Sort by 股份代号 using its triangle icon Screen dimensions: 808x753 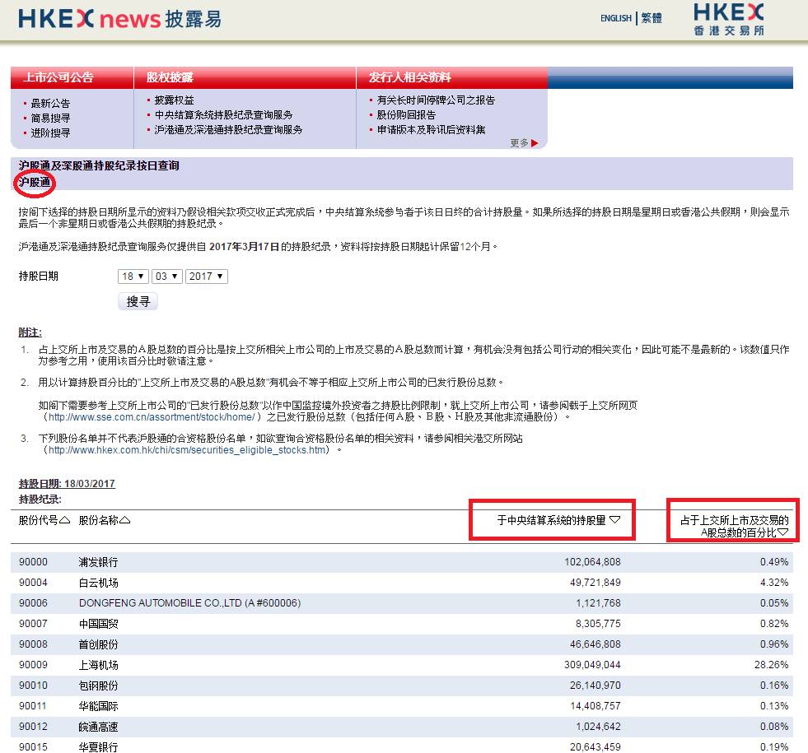pyautogui.click(x=65, y=520)
